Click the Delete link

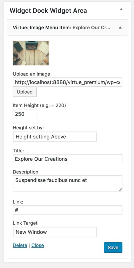point(20,245)
